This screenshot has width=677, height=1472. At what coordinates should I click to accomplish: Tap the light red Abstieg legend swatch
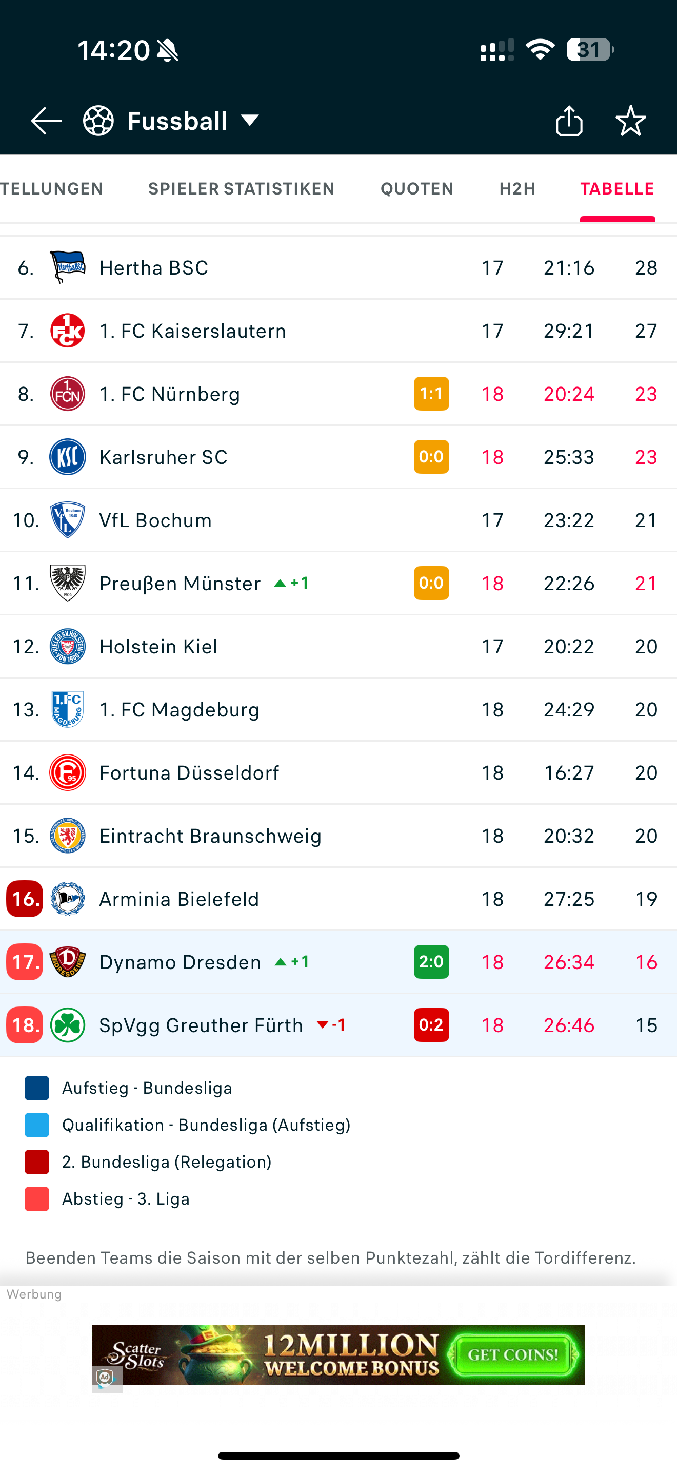tap(36, 1199)
